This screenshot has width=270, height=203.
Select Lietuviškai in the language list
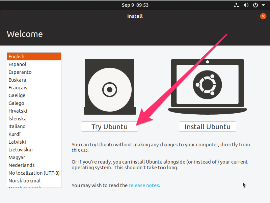point(34,149)
